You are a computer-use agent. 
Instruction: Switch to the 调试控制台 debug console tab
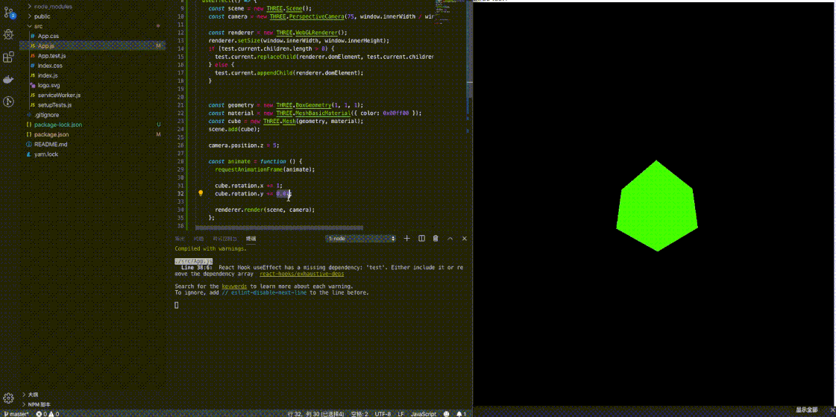tap(224, 239)
